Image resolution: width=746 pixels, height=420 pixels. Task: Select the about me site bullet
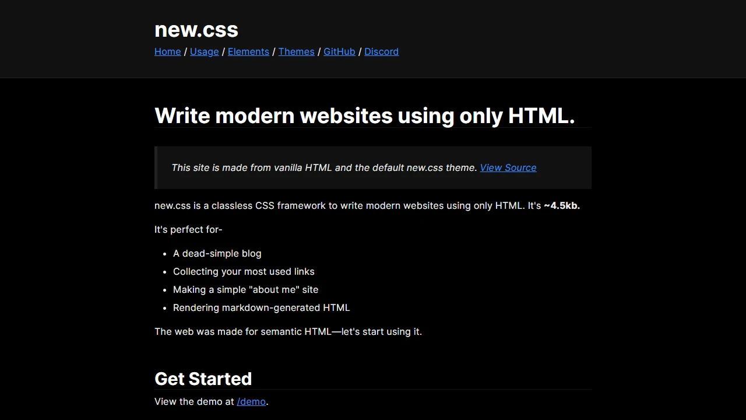(245, 289)
